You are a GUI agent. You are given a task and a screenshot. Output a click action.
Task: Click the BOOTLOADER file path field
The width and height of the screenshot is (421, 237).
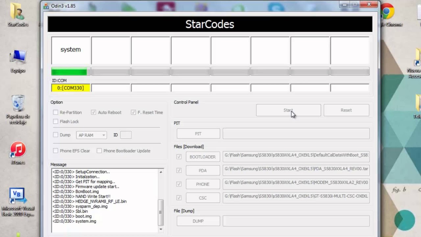[x=296, y=157]
